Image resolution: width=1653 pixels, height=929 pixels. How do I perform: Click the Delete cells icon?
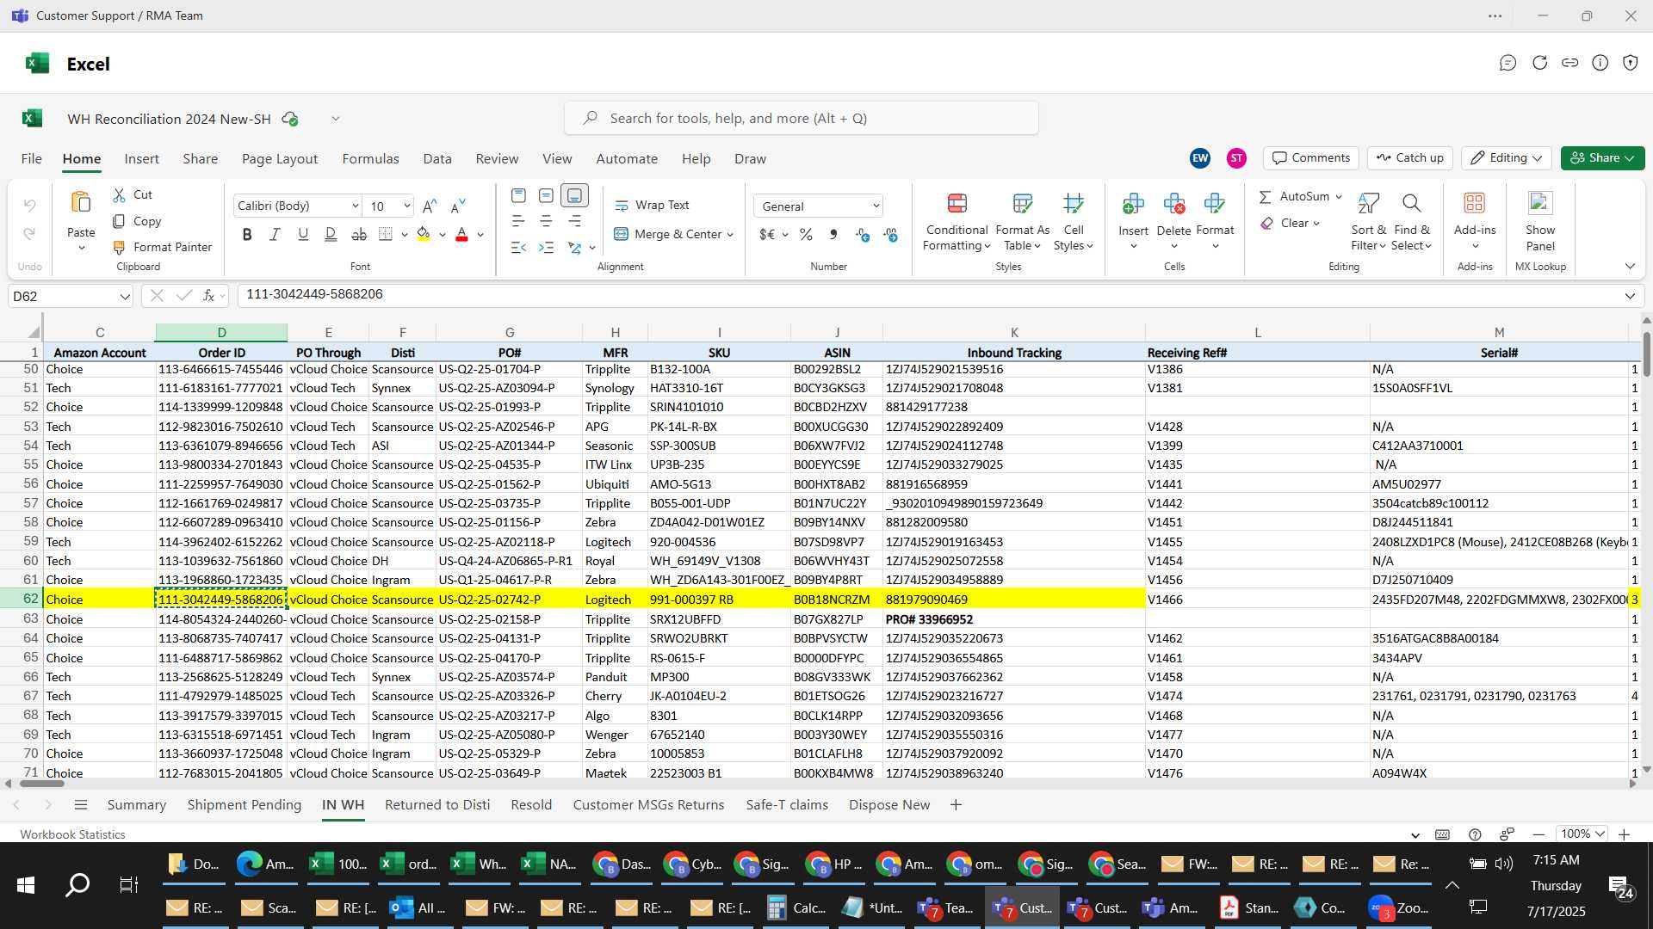click(1173, 204)
